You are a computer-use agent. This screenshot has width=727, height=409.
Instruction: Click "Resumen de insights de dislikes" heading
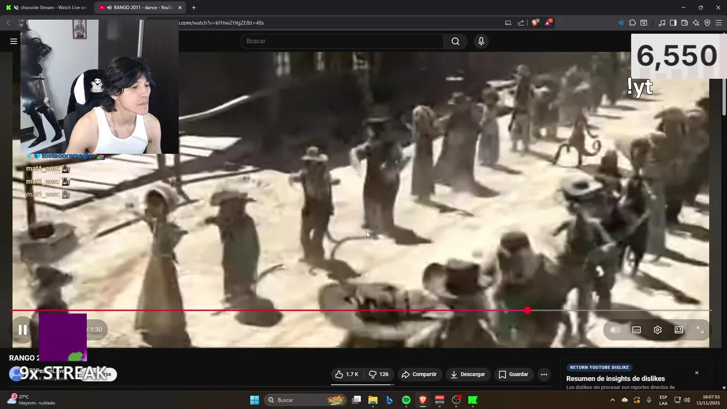coord(615,379)
